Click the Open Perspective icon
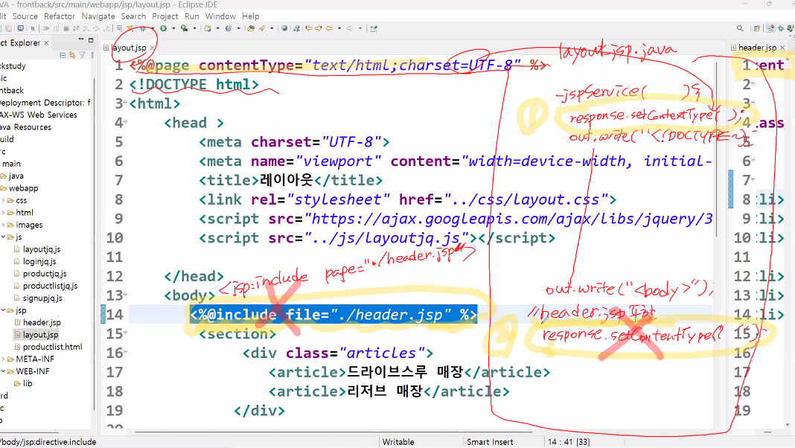Image resolution: width=795 pixels, height=448 pixels. tap(757, 28)
